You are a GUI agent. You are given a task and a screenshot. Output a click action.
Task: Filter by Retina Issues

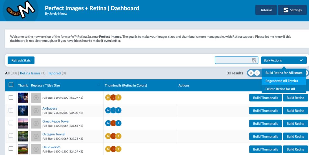[30, 73]
